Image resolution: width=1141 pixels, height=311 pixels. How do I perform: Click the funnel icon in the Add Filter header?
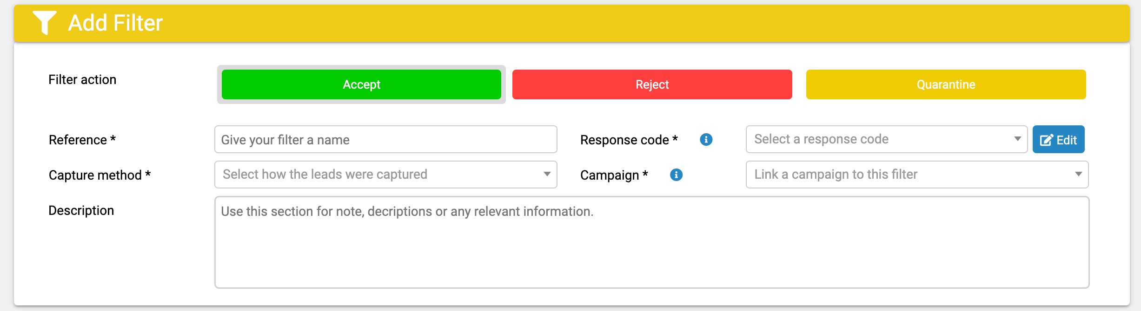coord(45,22)
